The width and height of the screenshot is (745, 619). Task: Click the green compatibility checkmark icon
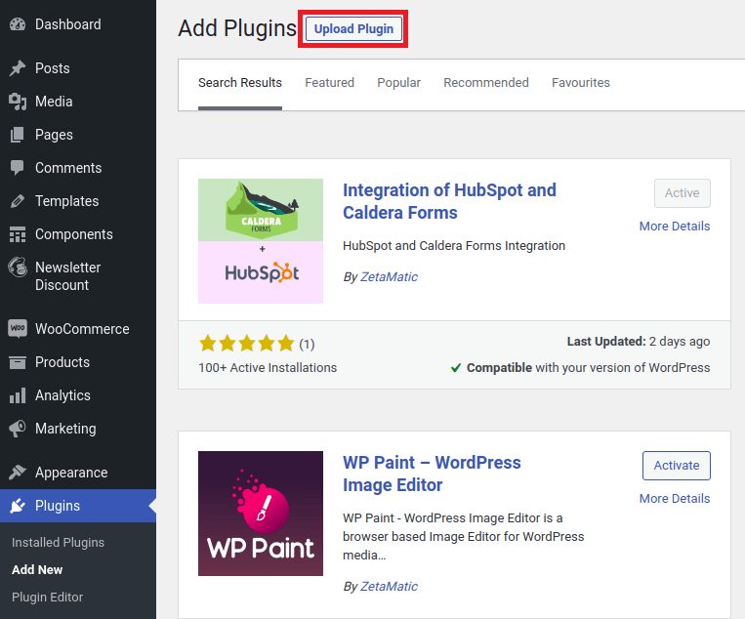point(456,368)
